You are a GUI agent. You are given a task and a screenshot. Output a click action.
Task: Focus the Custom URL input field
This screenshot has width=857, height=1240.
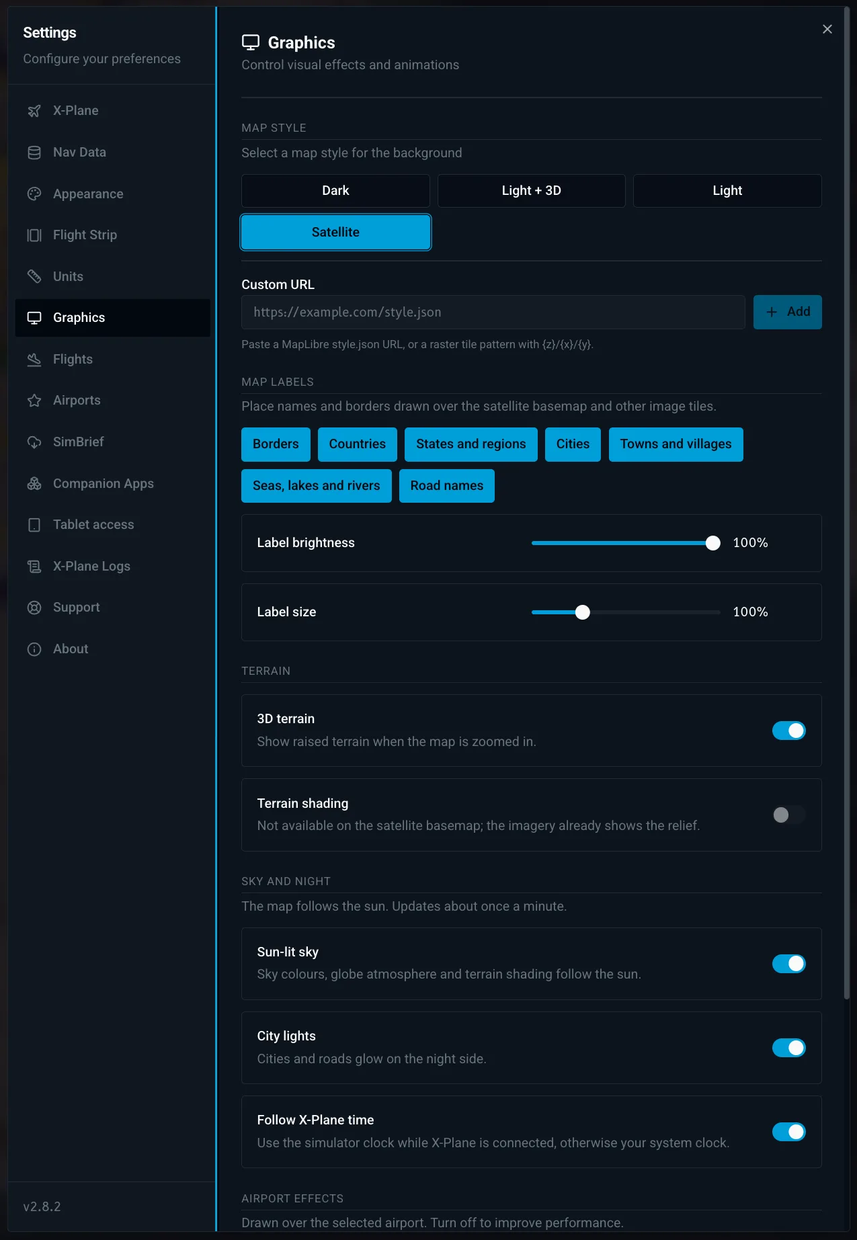click(493, 313)
